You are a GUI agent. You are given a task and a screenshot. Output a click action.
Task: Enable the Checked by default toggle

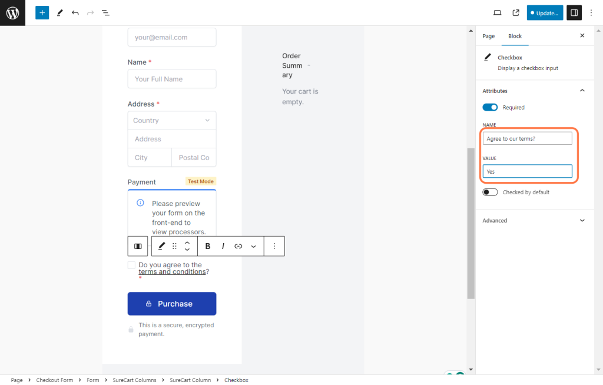(x=490, y=192)
